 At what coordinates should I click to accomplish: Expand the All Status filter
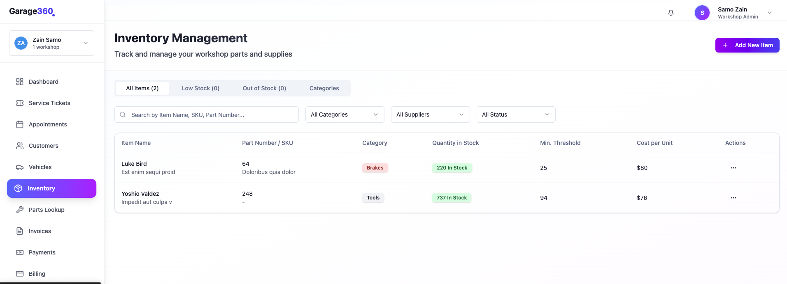[x=516, y=115]
